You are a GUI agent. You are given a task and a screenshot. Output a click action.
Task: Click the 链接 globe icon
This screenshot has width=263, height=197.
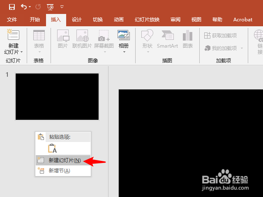258,36
